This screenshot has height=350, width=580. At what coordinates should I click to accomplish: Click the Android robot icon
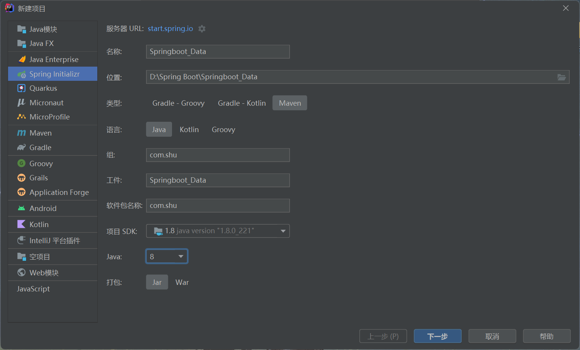tap(21, 208)
